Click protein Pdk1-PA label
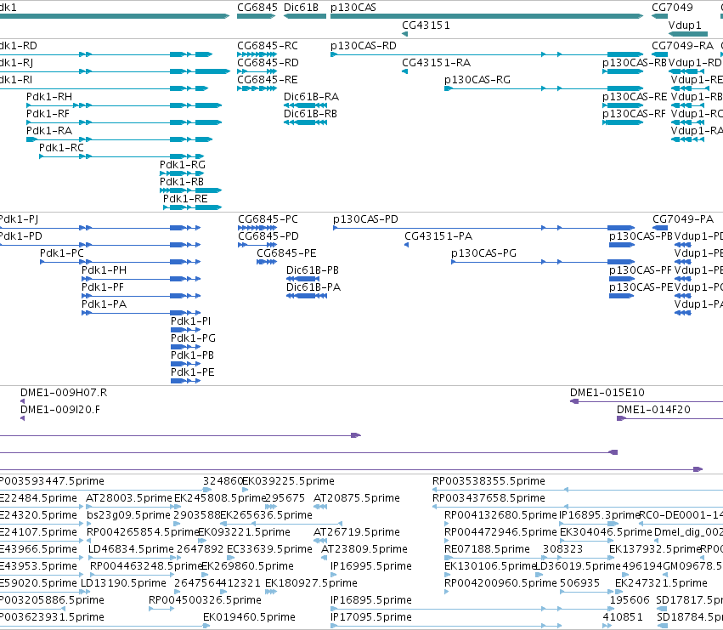Image resolution: width=723 pixels, height=630 pixels. [x=104, y=304]
